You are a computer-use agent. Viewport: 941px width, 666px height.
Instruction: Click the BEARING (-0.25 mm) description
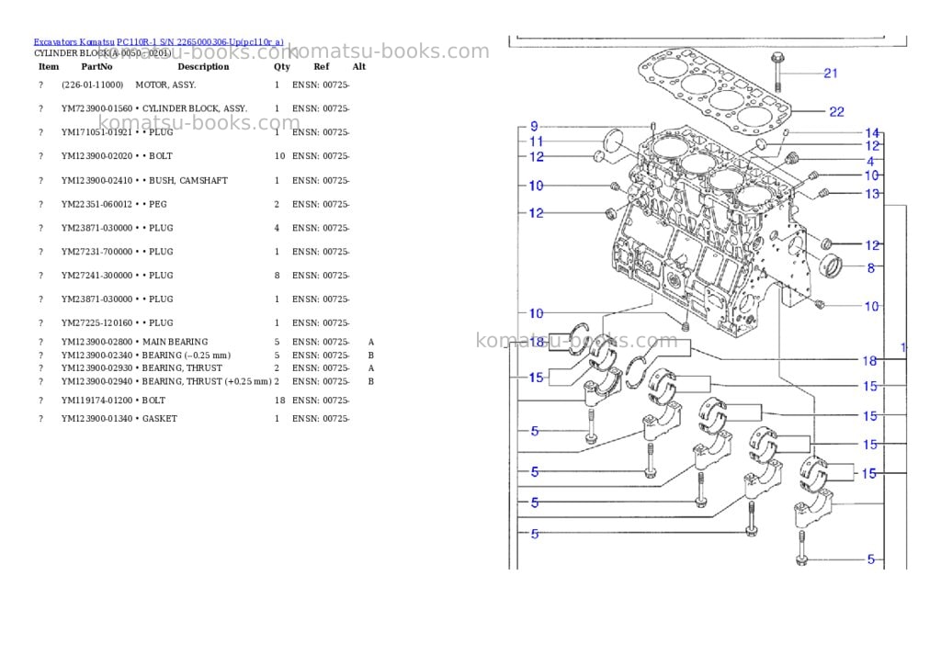[x=186, y=356]
